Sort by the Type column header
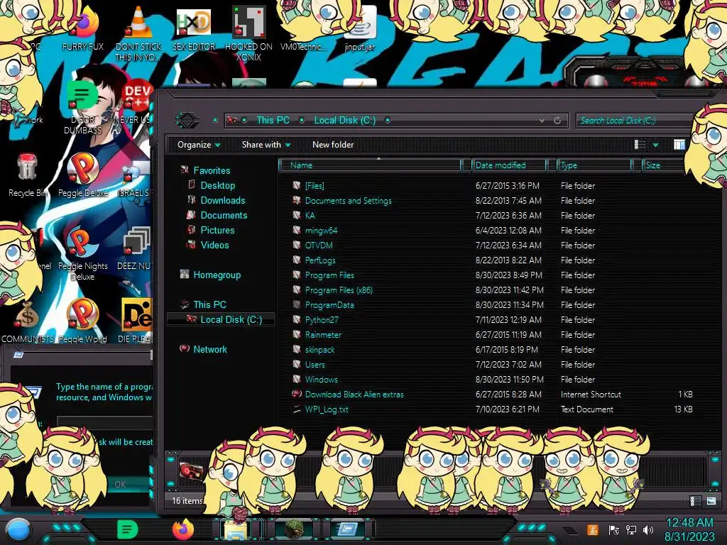Image resolution: width=727 pixels, height=545 pixels. click(594, 165)
